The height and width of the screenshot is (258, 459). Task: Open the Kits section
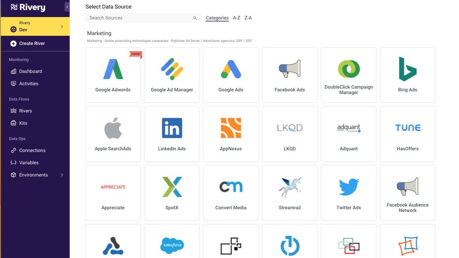[x=23, y=123]
